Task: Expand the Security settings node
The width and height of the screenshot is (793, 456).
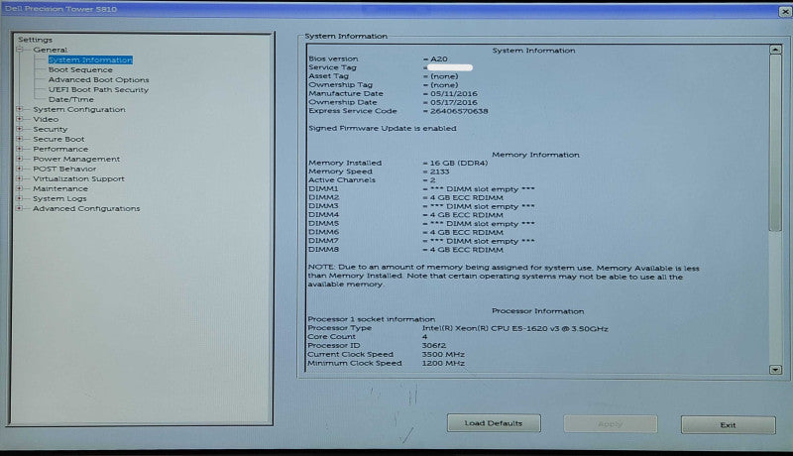Action: tap(20, 129)
